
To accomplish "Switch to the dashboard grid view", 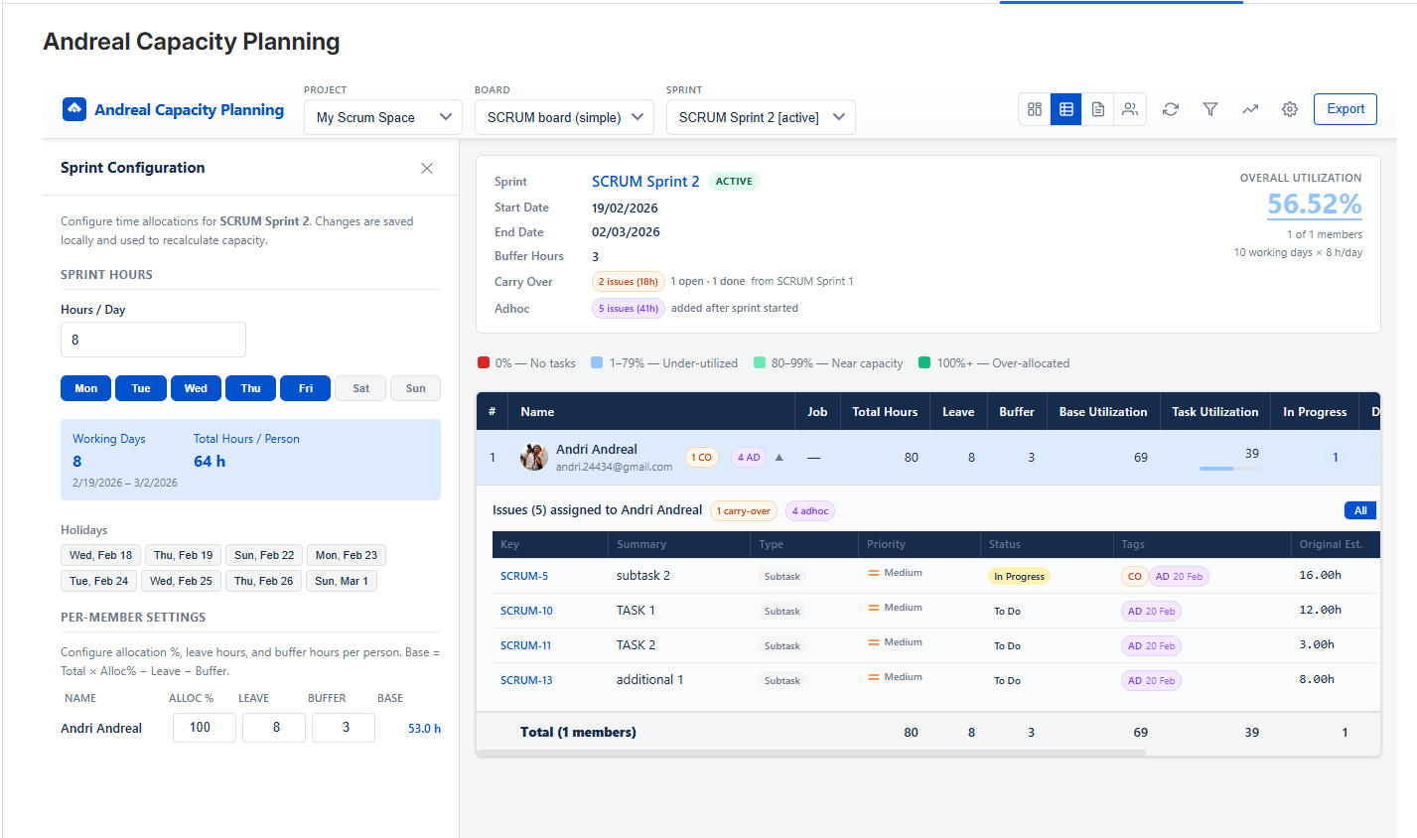I will (1034, 108).
